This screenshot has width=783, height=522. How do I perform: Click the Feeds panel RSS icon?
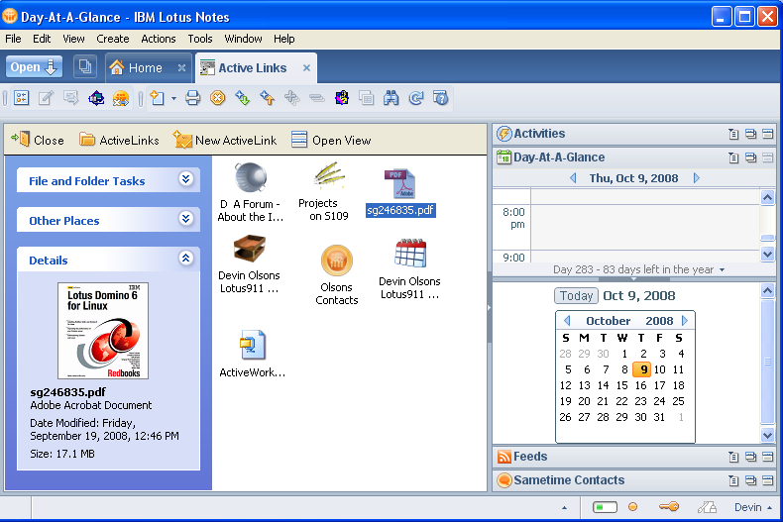click(504, 457)
